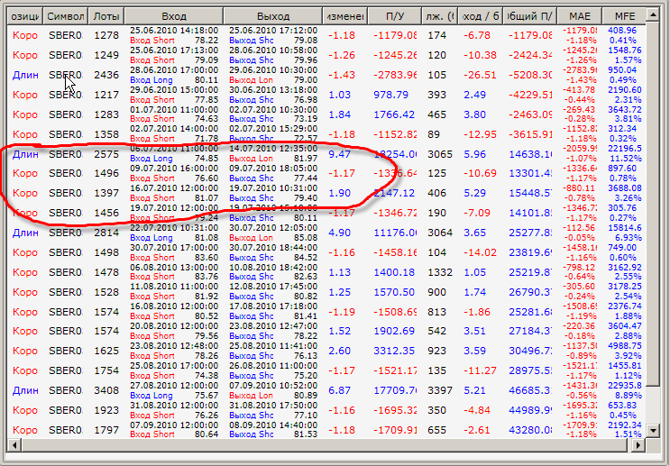
Task: Click the horizontal scrollbar track
Action: 326,445
